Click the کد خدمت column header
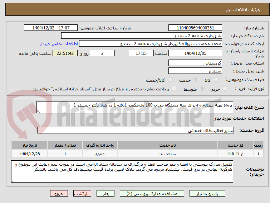Viewport: 270px width, 203px height. [235, 145]
